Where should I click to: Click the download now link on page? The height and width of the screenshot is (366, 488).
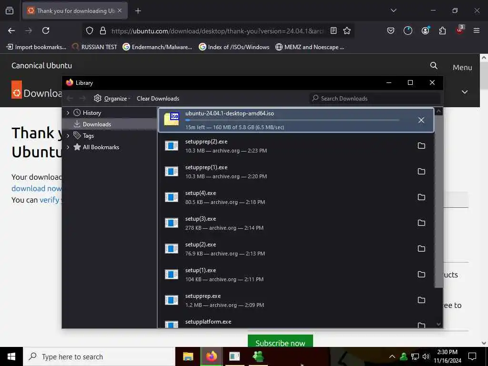(36, 188)
